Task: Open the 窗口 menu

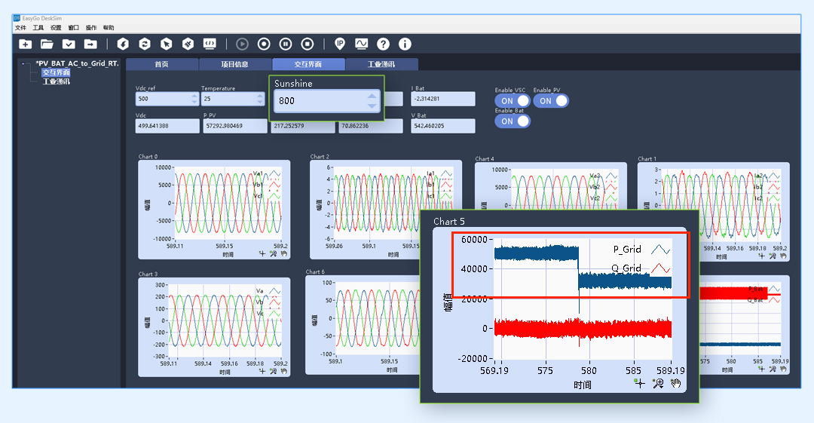Action: pos(74,28)
